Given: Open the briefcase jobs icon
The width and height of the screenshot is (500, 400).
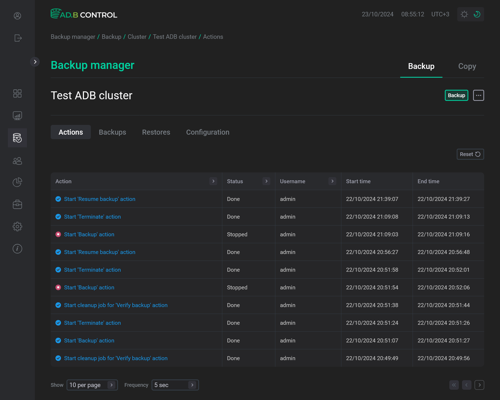Looking at the screenshot, I should point(17,204).
